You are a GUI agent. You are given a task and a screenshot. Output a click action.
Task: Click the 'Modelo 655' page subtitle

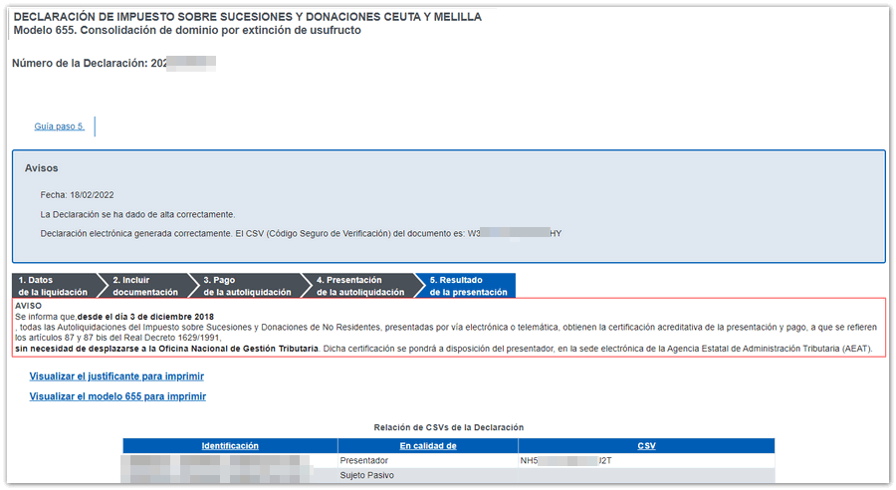(186, 30)
